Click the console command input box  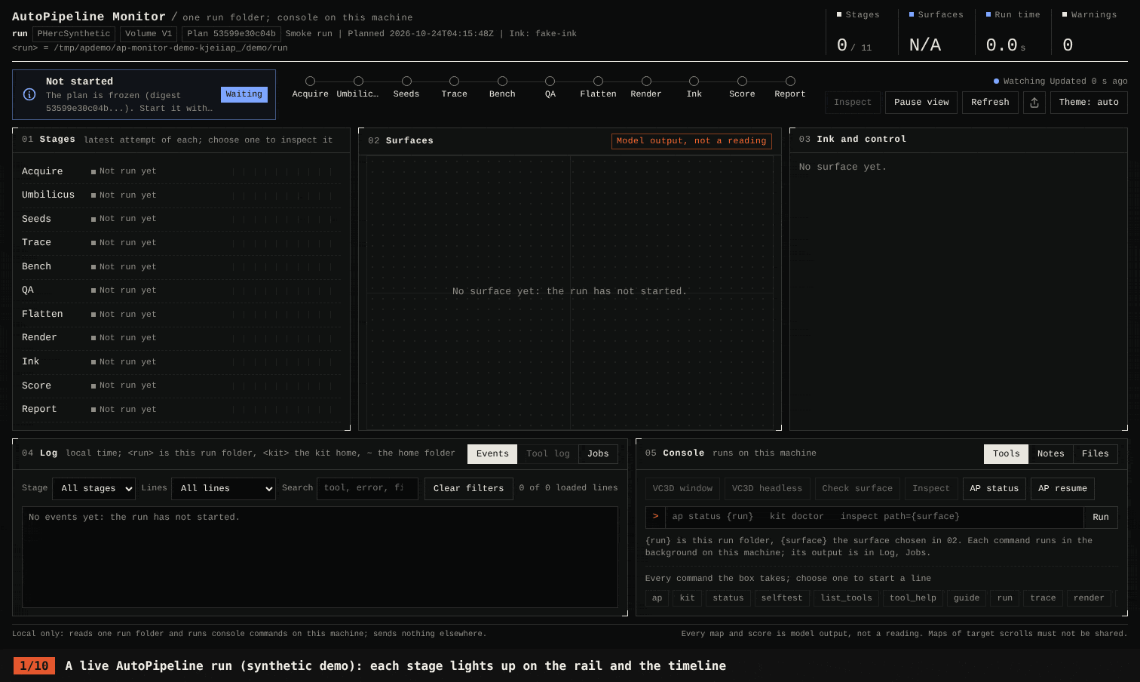click(874, 517)
